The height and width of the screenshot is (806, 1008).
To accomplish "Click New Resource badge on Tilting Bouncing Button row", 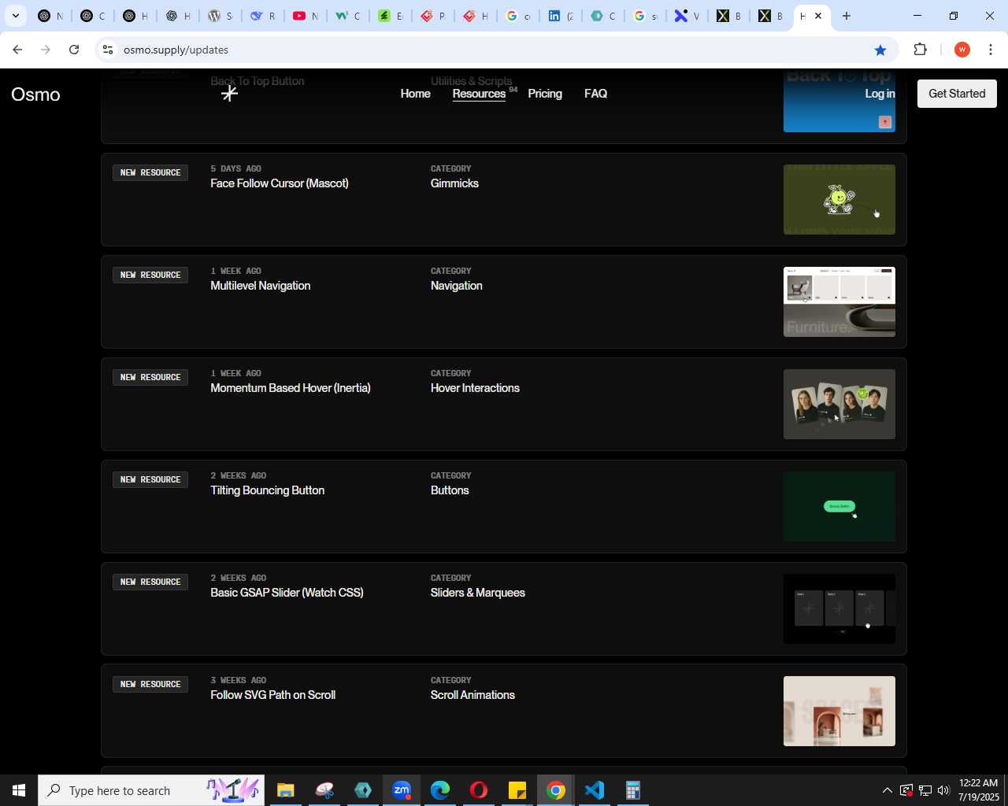I will click(x=150, y=479).
